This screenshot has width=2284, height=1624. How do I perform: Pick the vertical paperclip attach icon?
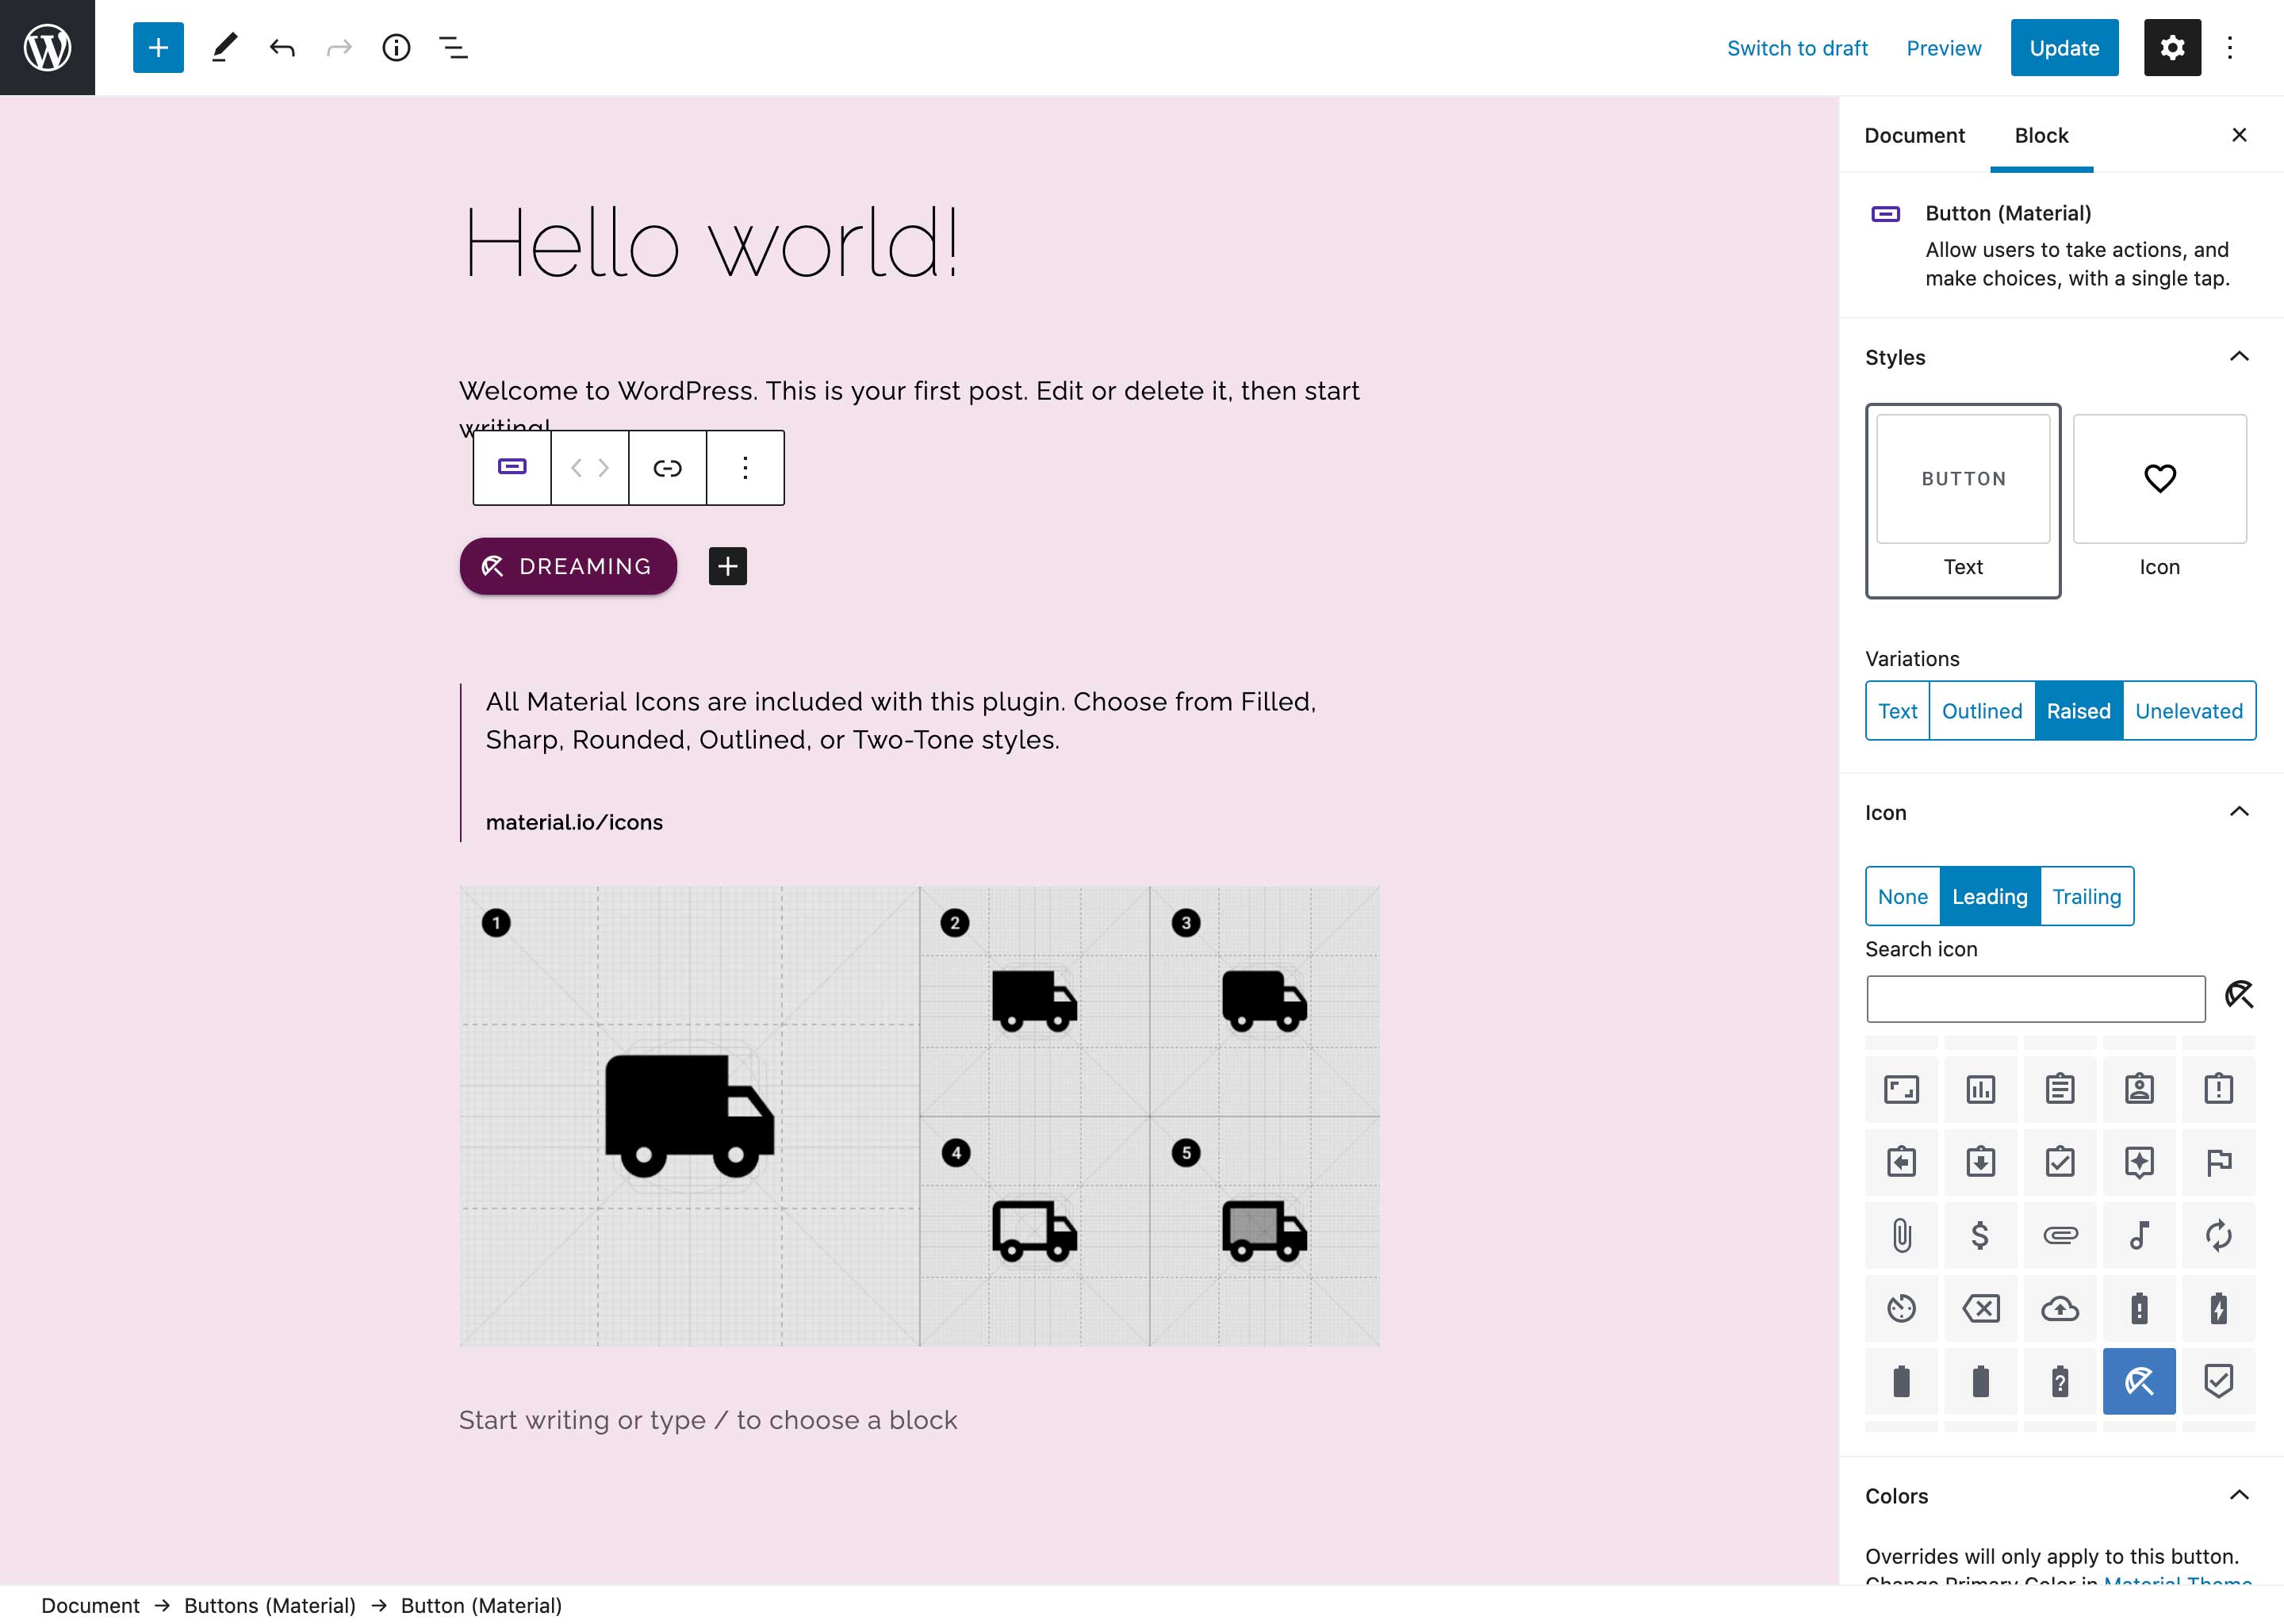point(1901,1235)
